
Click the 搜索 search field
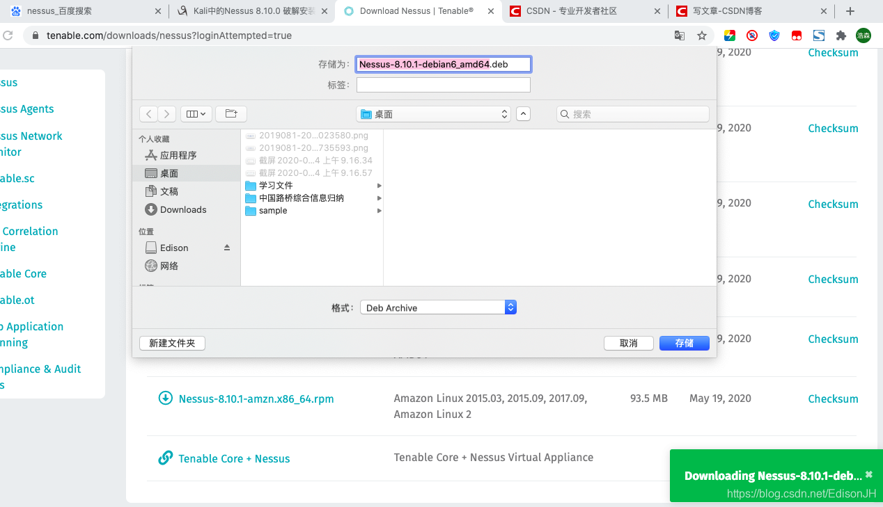633,114
